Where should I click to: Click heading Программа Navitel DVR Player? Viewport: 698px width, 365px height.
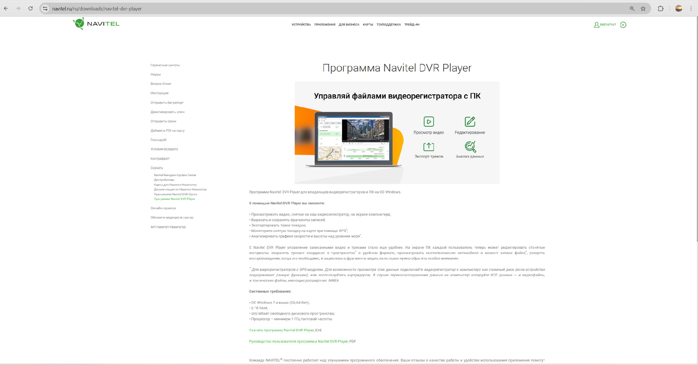pos(397,68)
